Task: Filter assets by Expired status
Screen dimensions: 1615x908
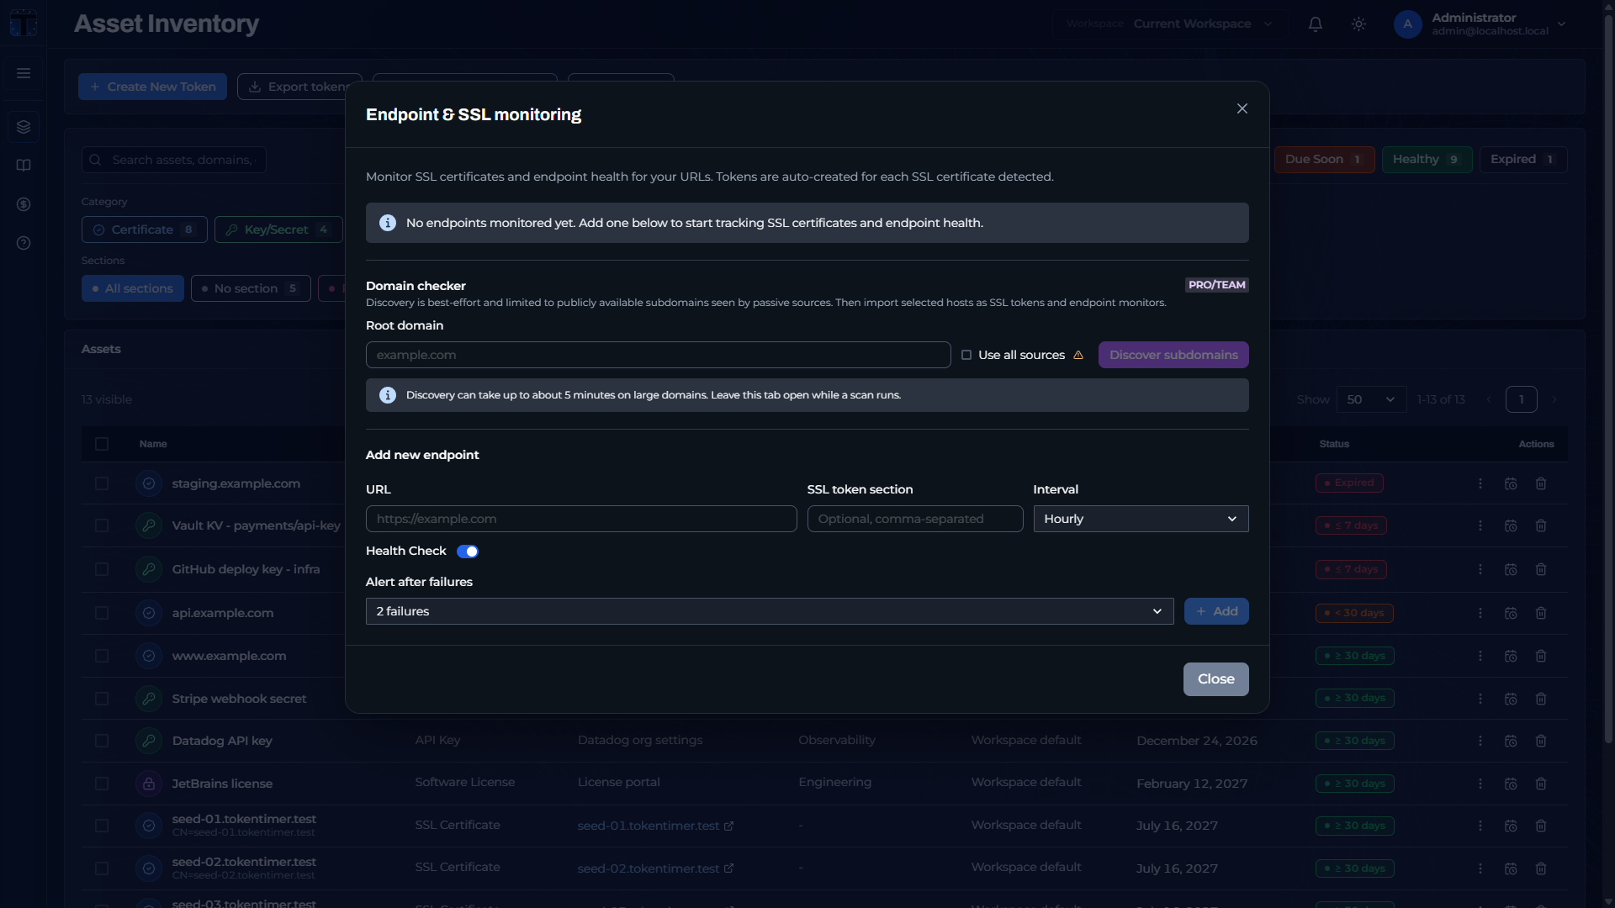Action: pyautogui.click(x=1523, y=160)
